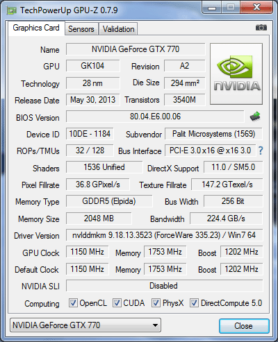Click the GPU field GK104
The height and width of the screenshot is (342, 278).
92,66
